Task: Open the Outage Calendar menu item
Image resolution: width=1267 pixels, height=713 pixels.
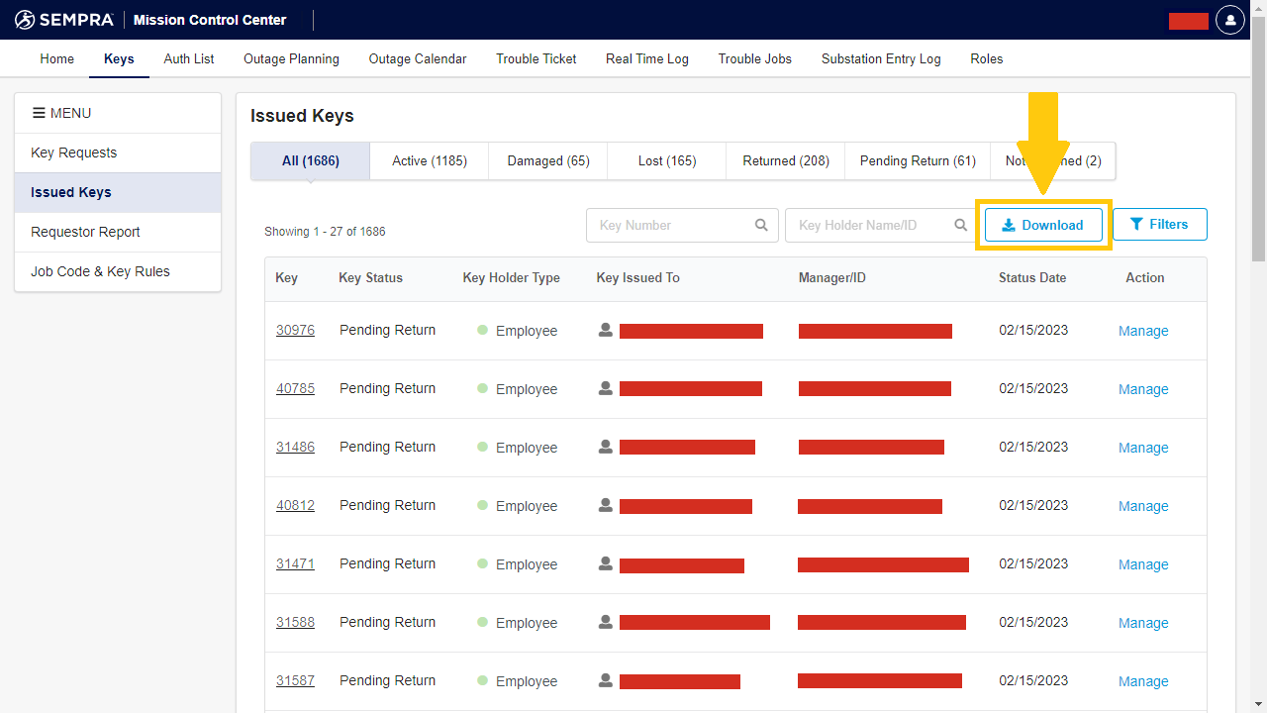Action: tap(417, 58)
